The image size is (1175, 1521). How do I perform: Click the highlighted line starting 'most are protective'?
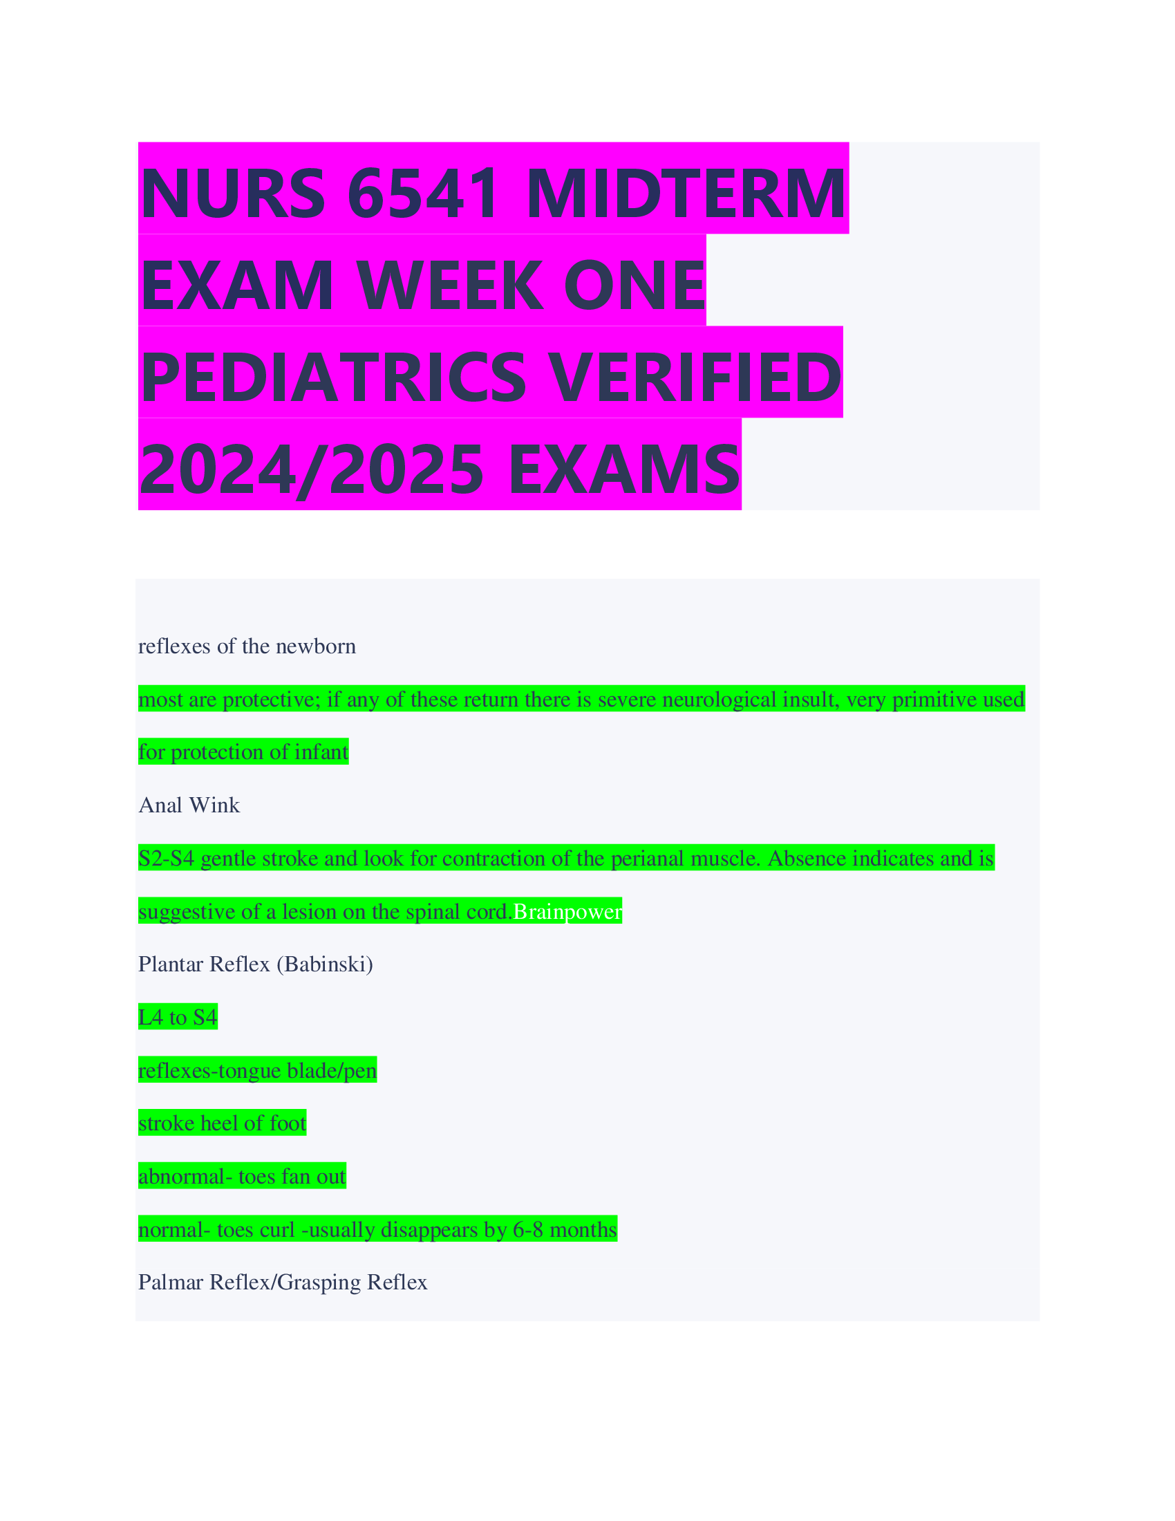[x=581, y=699]
